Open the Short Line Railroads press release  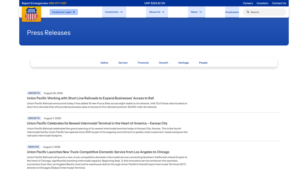[90, 98]
